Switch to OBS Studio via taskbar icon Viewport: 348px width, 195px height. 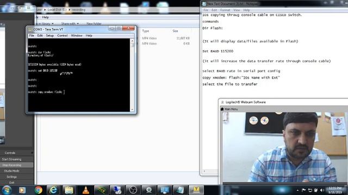tap(133, 190)
